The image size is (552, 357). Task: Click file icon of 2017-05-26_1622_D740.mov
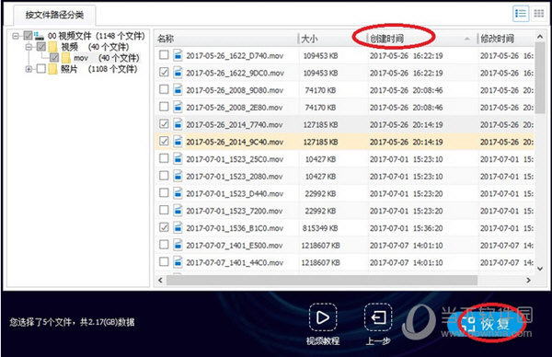[x=178, y=55]
